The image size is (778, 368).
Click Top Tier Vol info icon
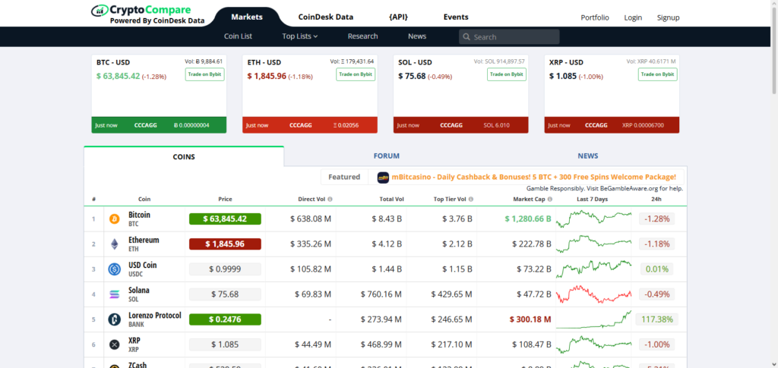pyautogui.click(x=471, y=200)
